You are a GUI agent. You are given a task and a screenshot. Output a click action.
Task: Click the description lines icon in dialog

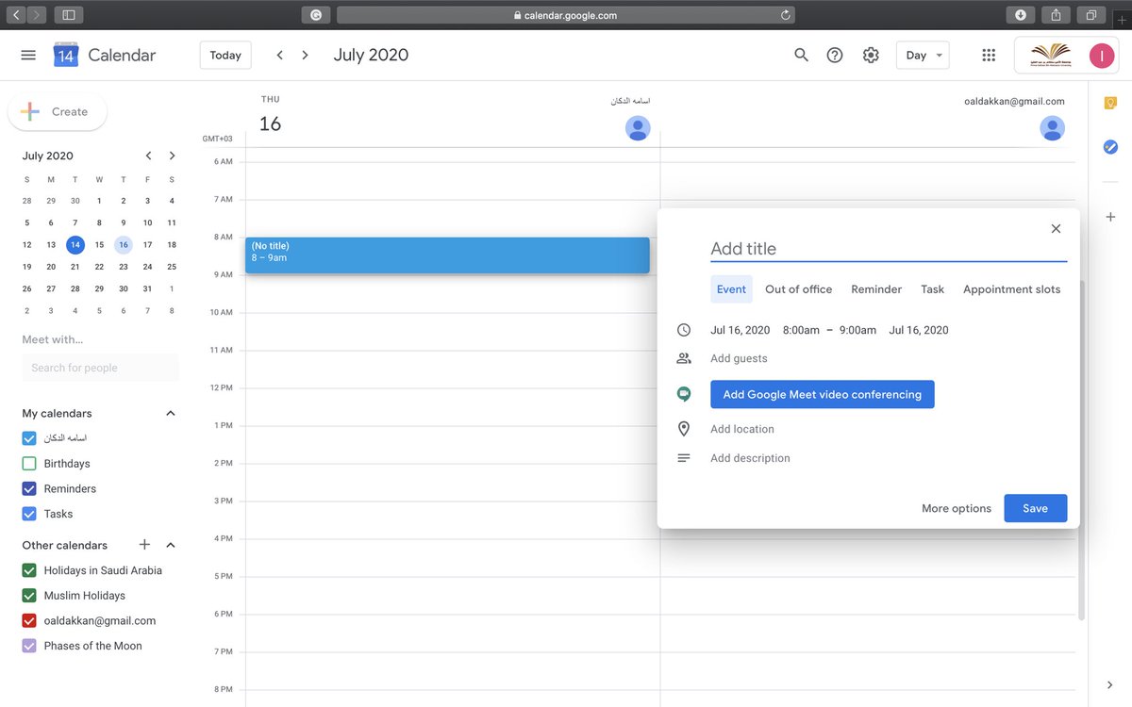pyautogui.click(x=684, y=458)
